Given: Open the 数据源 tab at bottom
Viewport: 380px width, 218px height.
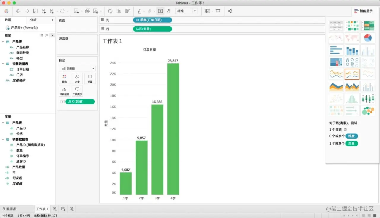Looking at the screenshot, I should click(9, 209).
